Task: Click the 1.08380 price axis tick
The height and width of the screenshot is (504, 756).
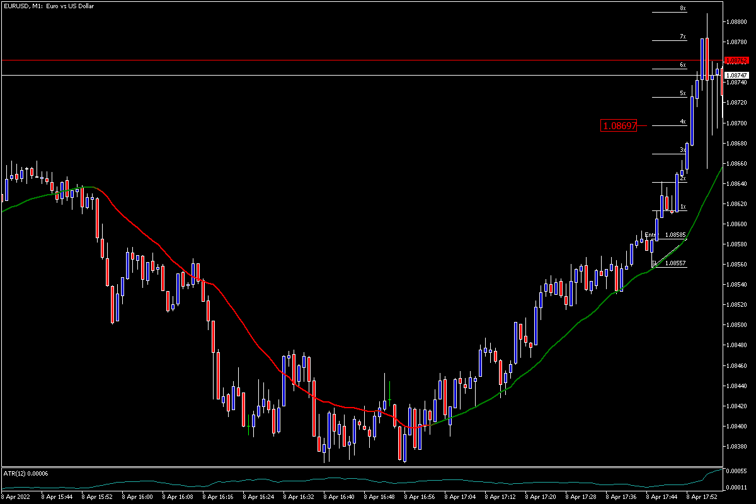Action: pos(736,446)
